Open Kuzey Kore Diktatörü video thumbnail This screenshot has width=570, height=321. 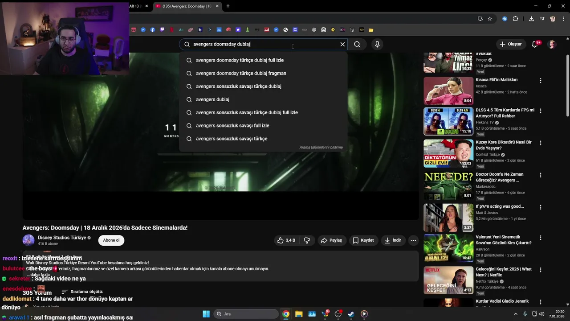448,153
